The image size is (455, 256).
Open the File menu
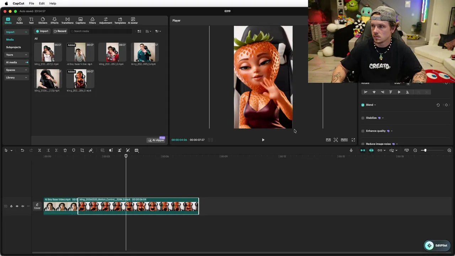pyautogui.click(x=32, y=3)
